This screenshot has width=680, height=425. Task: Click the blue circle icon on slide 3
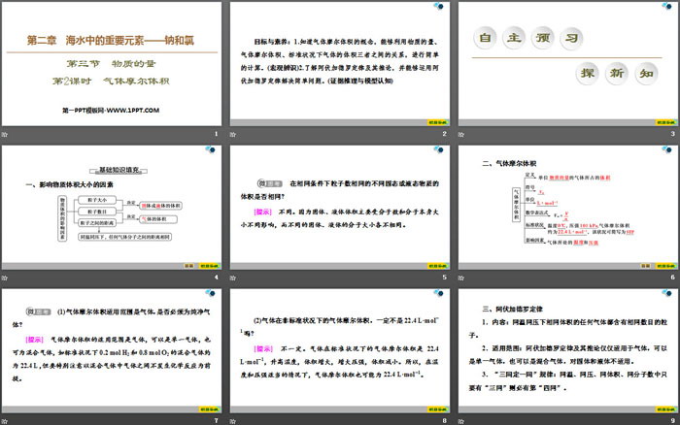coord(465,6)
